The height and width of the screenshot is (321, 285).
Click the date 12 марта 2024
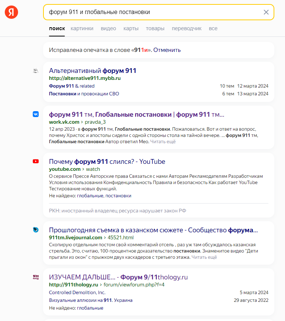pos(253,86)
